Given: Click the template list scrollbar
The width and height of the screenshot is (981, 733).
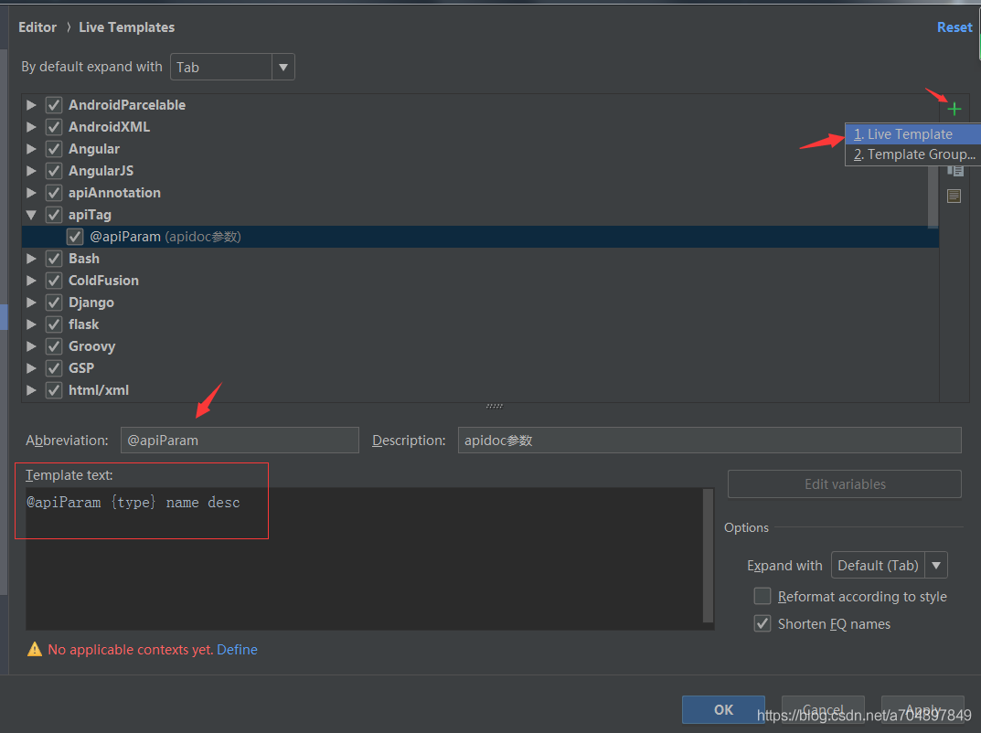Looking at the screenshot, I should (933, 197).
